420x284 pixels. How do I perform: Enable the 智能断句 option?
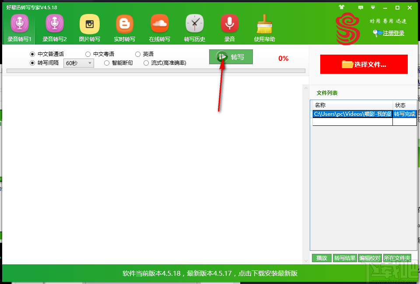106,62
